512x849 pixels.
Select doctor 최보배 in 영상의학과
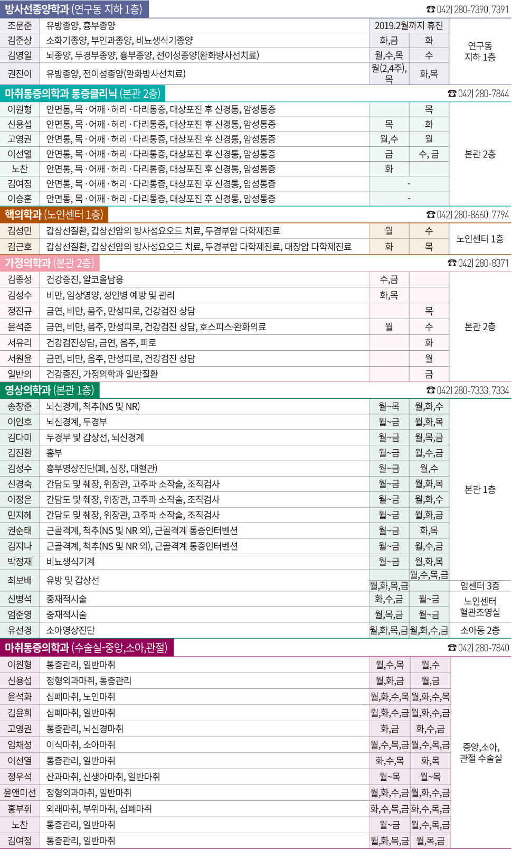coord(20,580)
